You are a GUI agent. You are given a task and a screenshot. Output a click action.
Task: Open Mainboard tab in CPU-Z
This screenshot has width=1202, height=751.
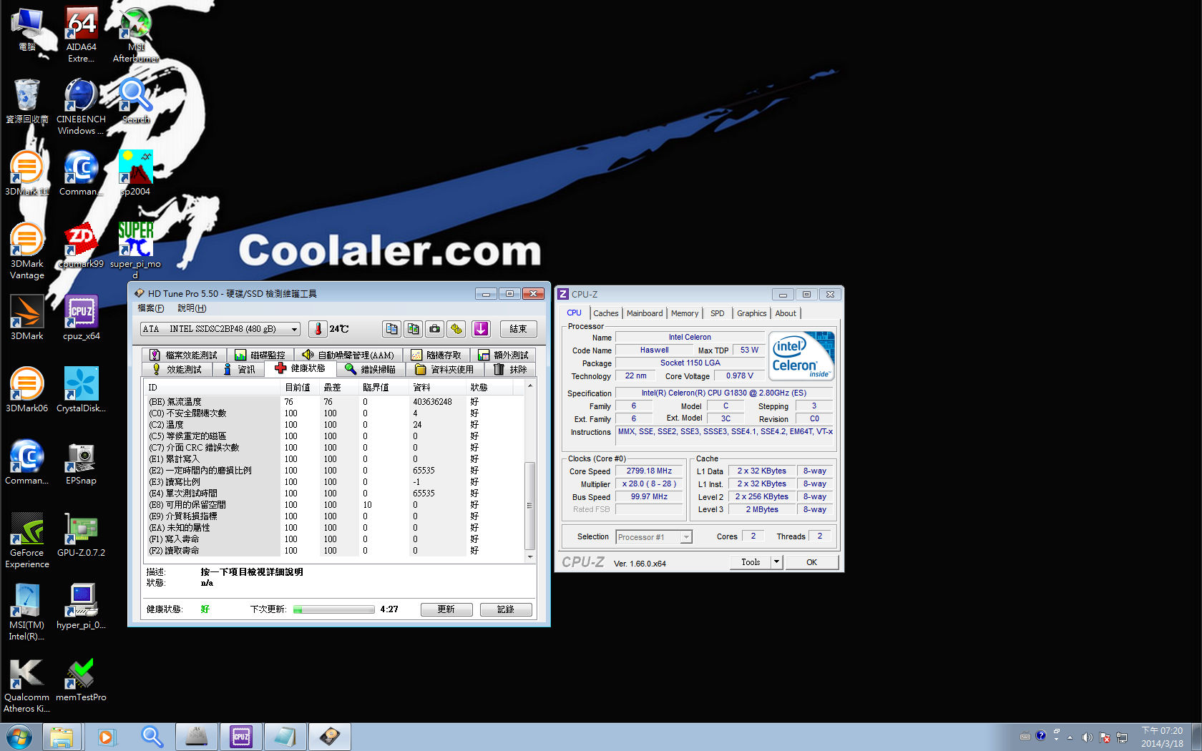(645, 313)
